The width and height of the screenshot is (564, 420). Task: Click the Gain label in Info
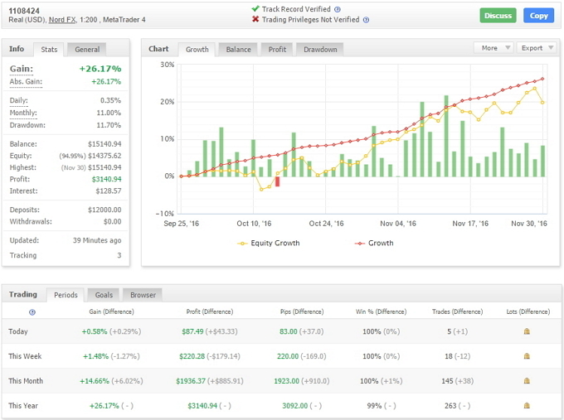point(22,69)
